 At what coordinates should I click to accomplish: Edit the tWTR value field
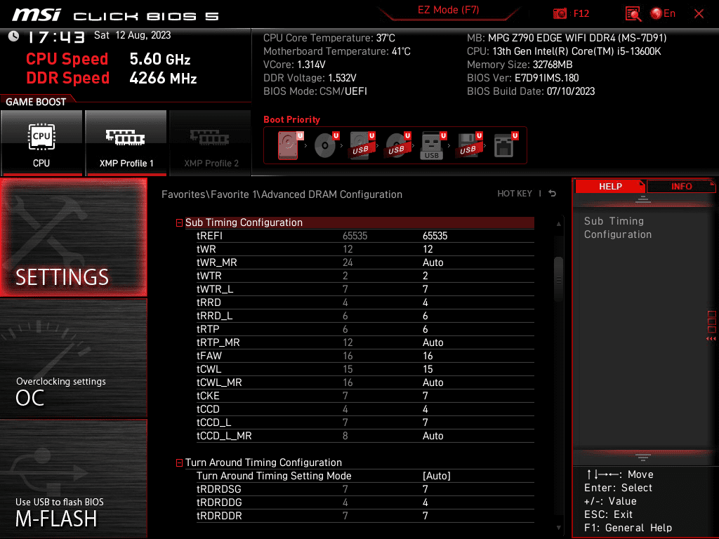coord(425,275)
